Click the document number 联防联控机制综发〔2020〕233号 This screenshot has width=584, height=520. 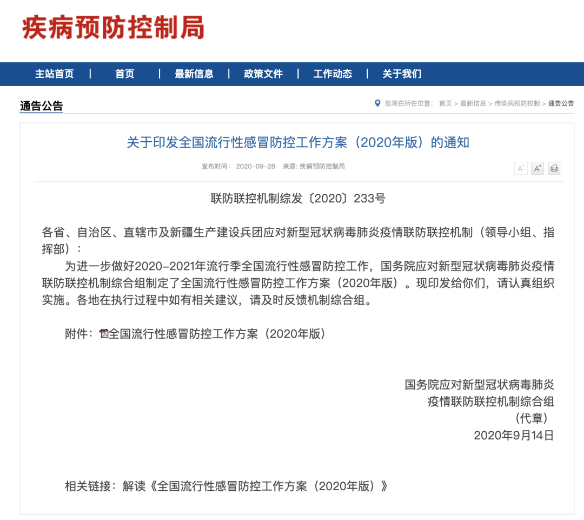click(x=298, y=198)
